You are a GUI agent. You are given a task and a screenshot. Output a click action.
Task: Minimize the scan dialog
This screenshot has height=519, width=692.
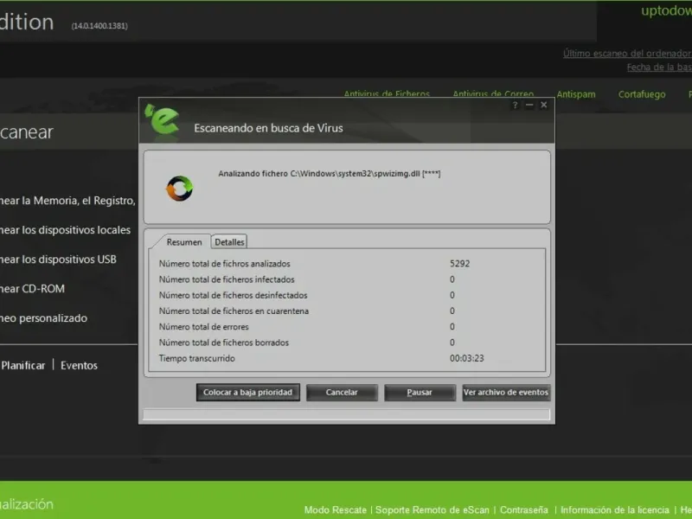pyautogui.click(x=529, y=105)
